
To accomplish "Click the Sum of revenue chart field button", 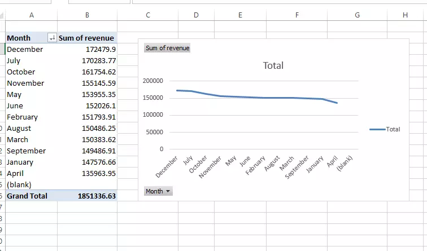I will [x=167, y=48].
